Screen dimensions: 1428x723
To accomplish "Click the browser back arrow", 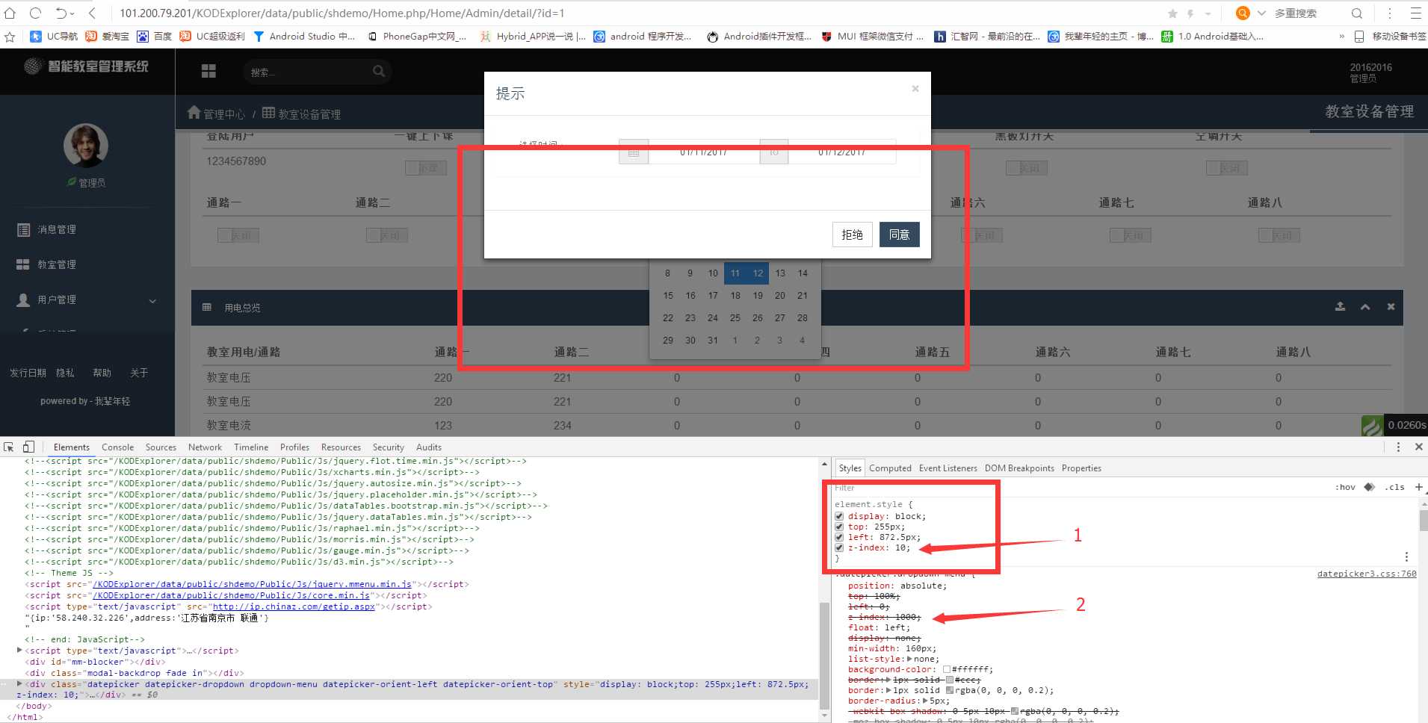I will click(x=92, y=13).
